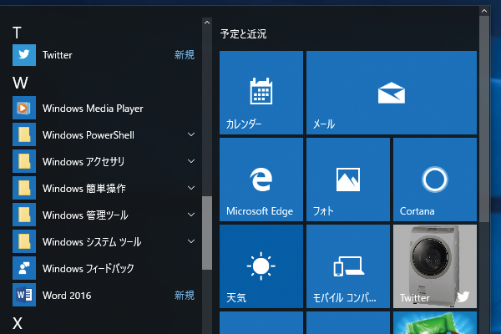501x334 pixels.
Task: Open the 天気 weather tile
Action: click(261, 266)
